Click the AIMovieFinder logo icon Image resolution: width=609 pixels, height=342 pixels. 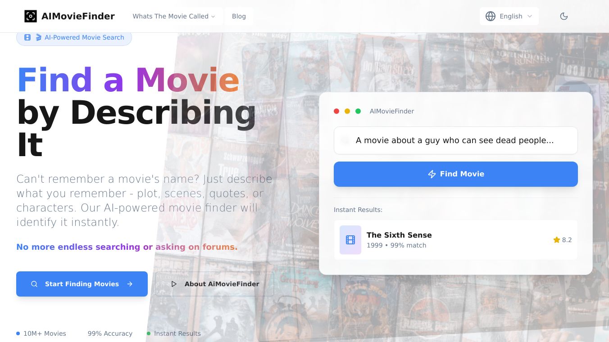click(x=31, y=16)
